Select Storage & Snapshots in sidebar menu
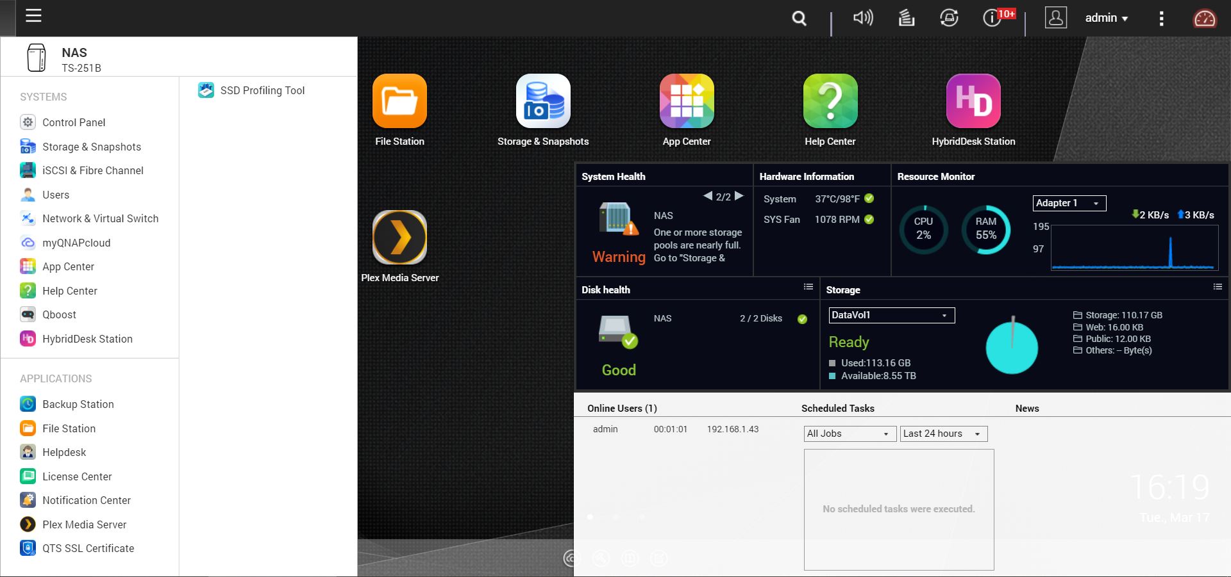1231x577 pixels. (x=80, y=147)
